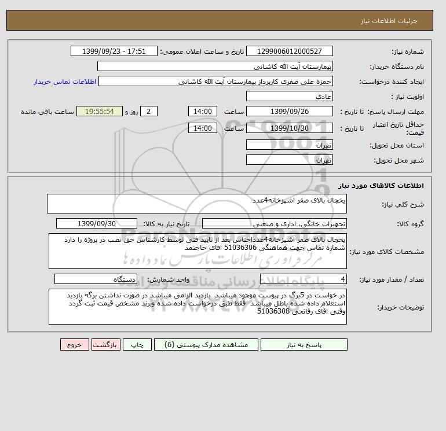
Task: Click the label تاریخ و ساعت اعلان عمومی
Action: point(202,51)
